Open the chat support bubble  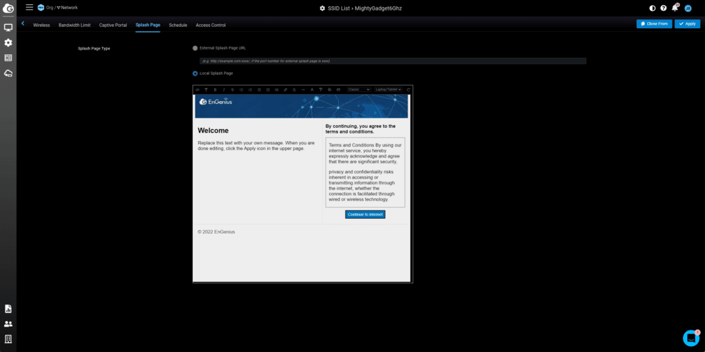pos(691,338)
